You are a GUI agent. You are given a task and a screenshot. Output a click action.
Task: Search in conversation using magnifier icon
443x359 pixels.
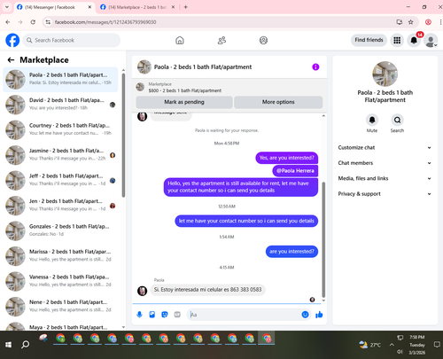(x=397, y=120)
